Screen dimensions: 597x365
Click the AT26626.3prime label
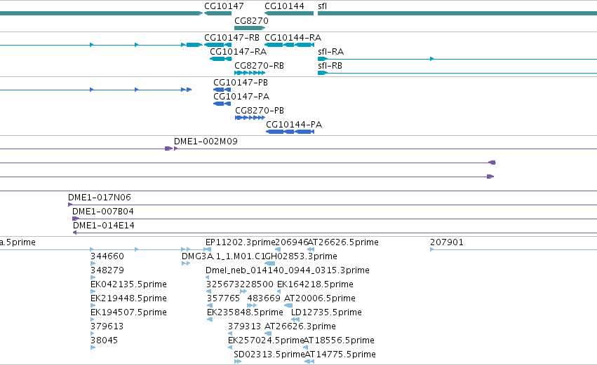click(x=300, y=326)
